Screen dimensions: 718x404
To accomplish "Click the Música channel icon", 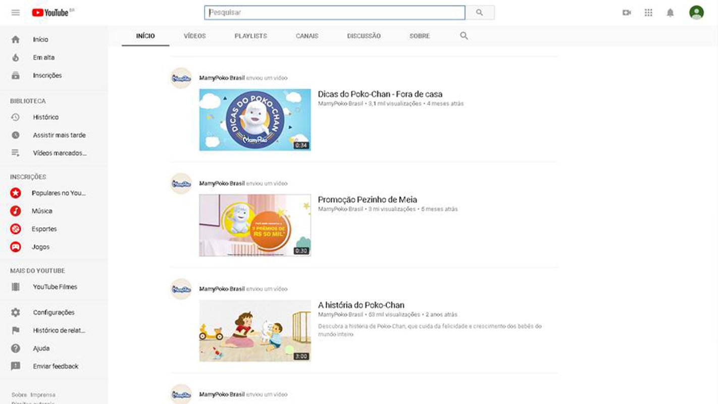I will (16, 211).
